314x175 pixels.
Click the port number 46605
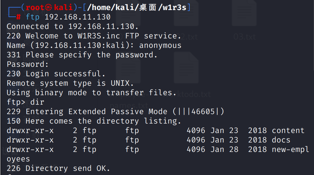[203, 111]
